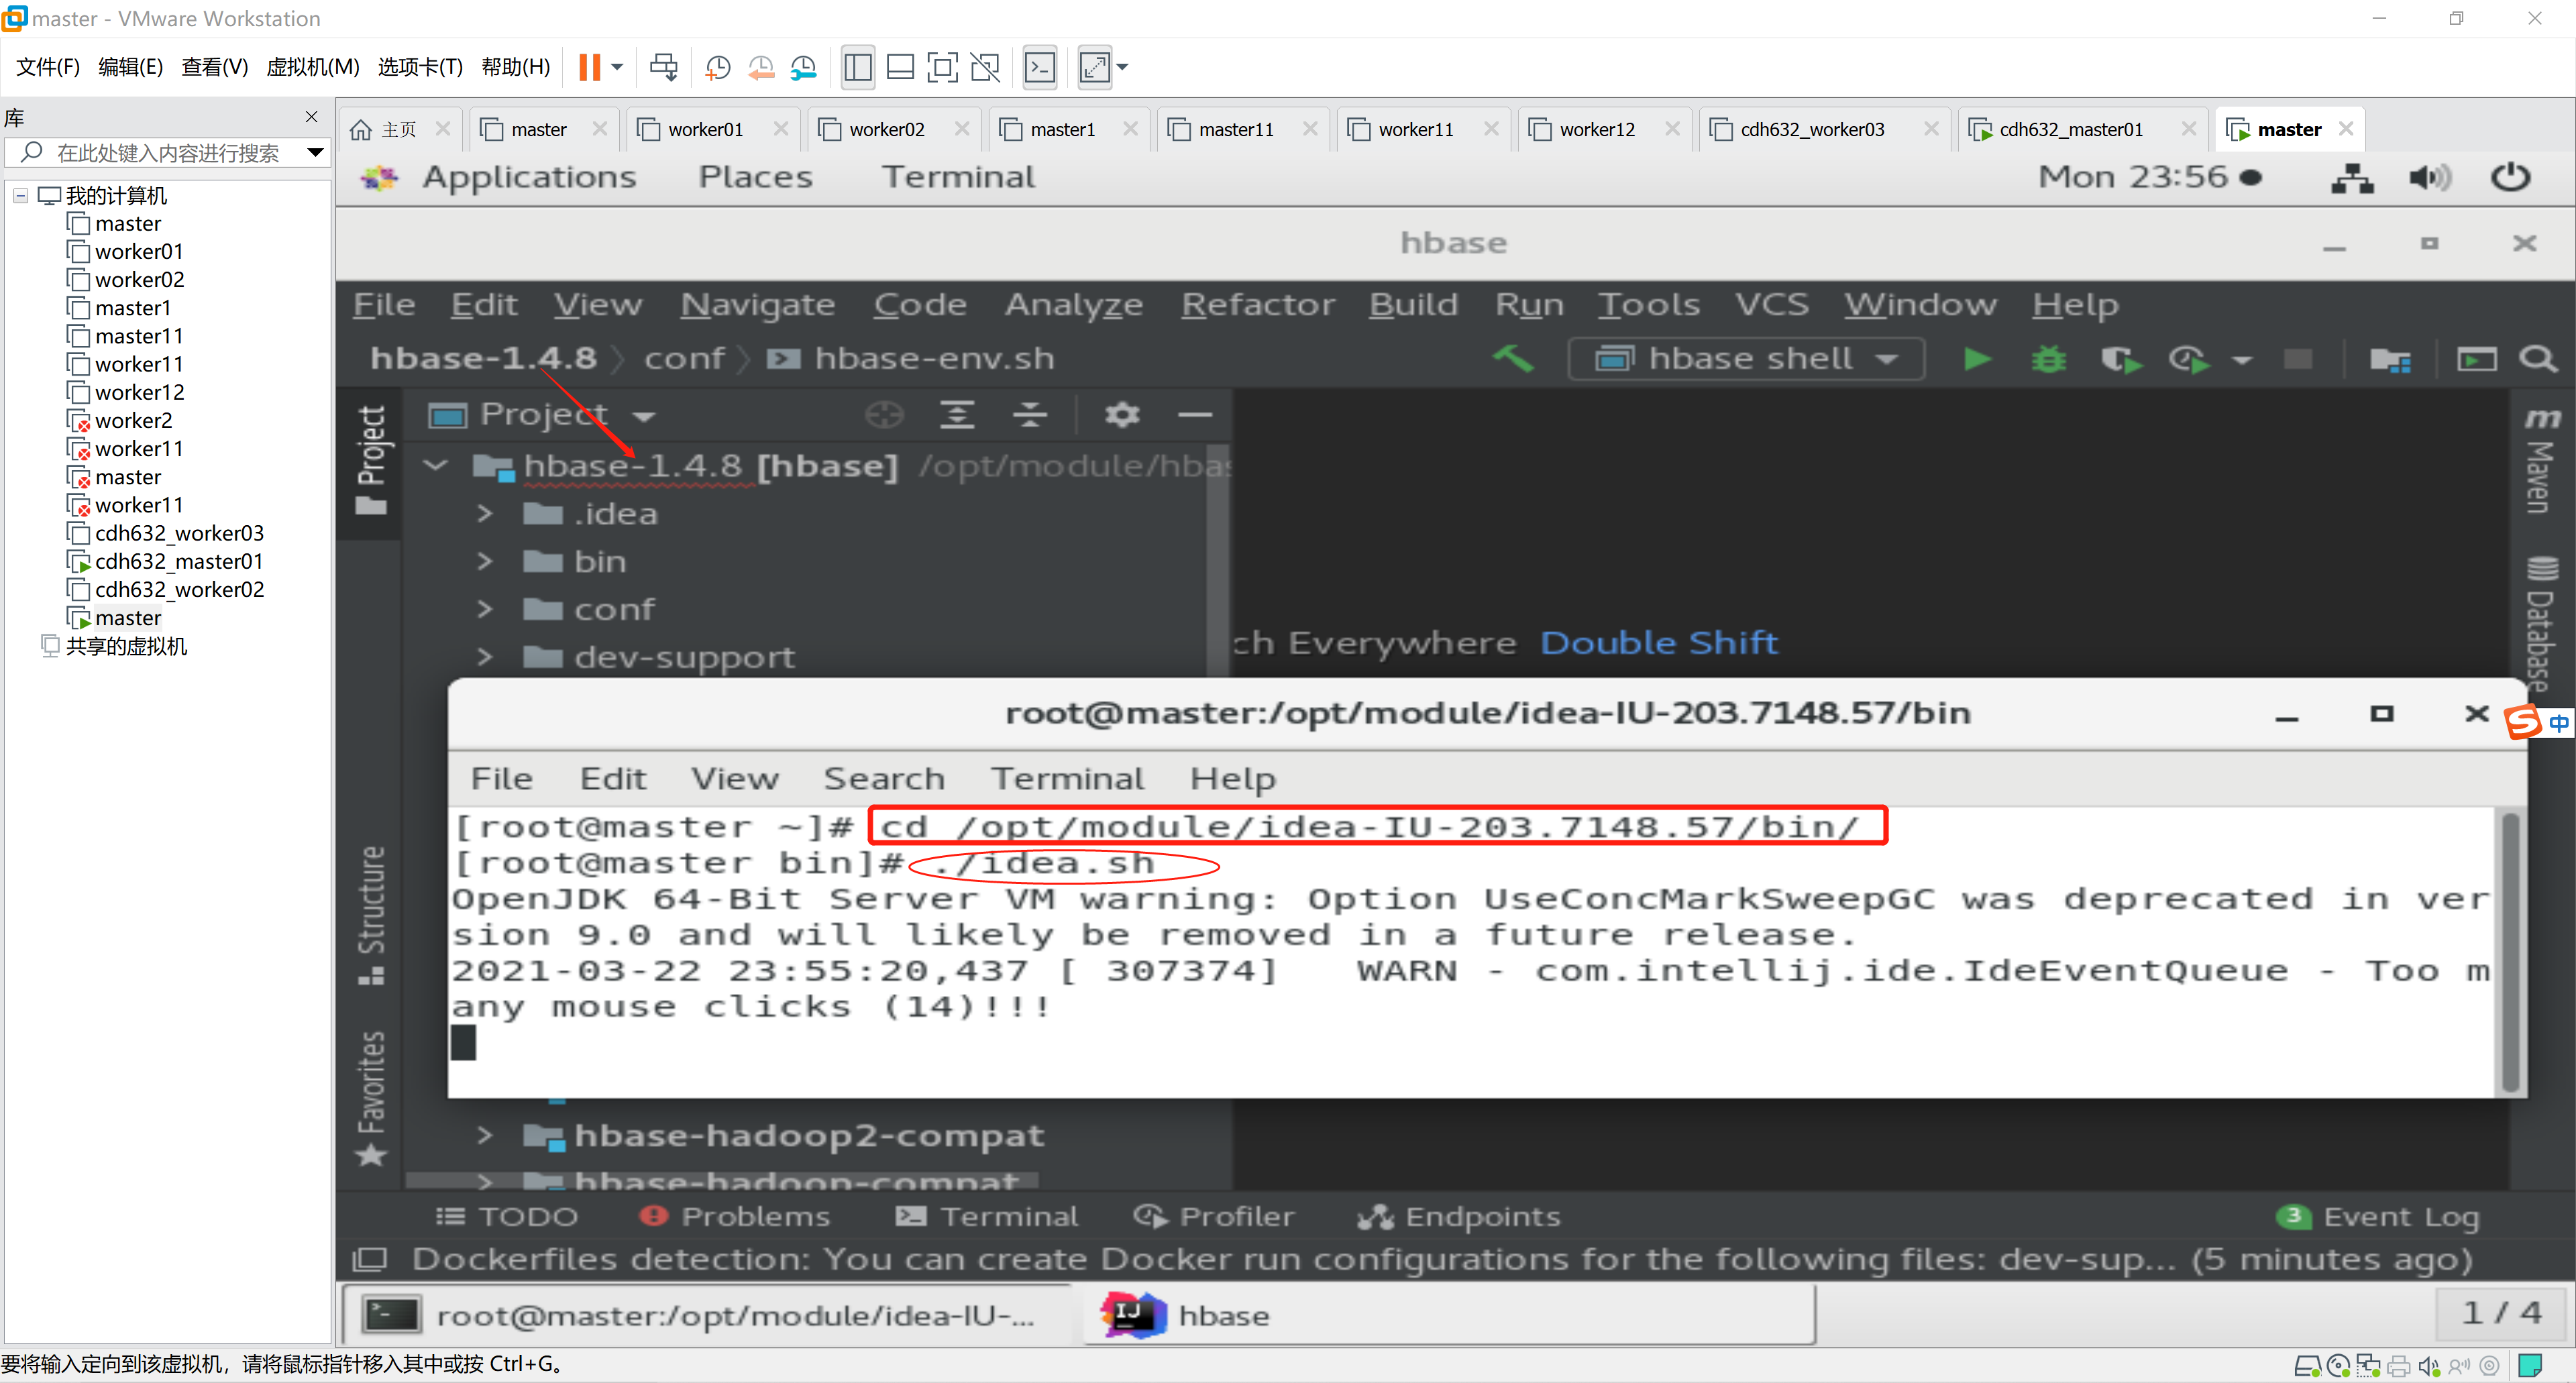The width and height of the screenshot is (2576, 1383).
Task: Click Expand All icon in Project panel
Action: 957,414
